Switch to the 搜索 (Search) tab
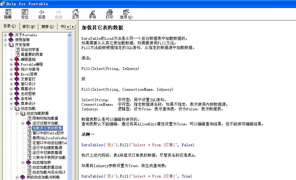This screenshot has width=296, height=180. pyautogui.click(x=48, y=27)
